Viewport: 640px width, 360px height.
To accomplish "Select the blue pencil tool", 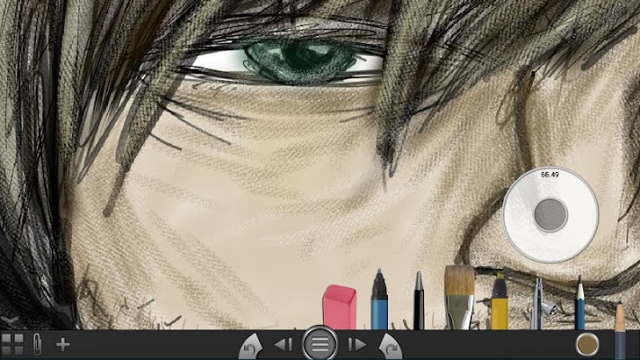I will (580, 303).
